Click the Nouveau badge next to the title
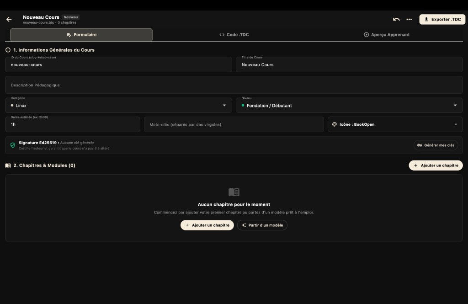This screenshot has height=304, width=468. (x=71, y=17)
